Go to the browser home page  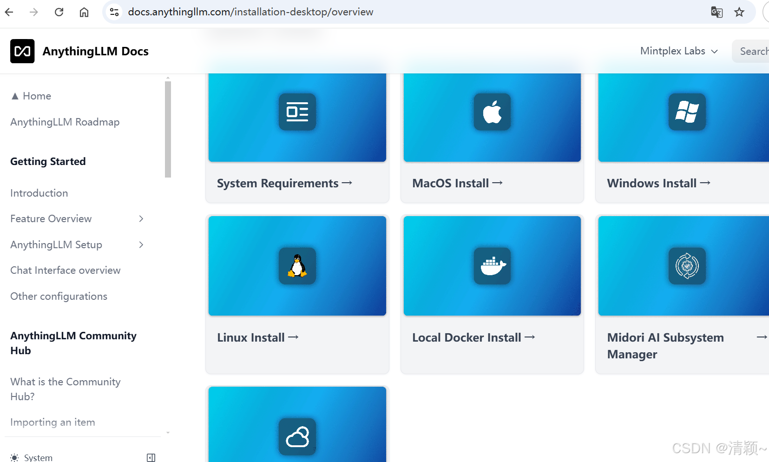(x=84, y=12)
